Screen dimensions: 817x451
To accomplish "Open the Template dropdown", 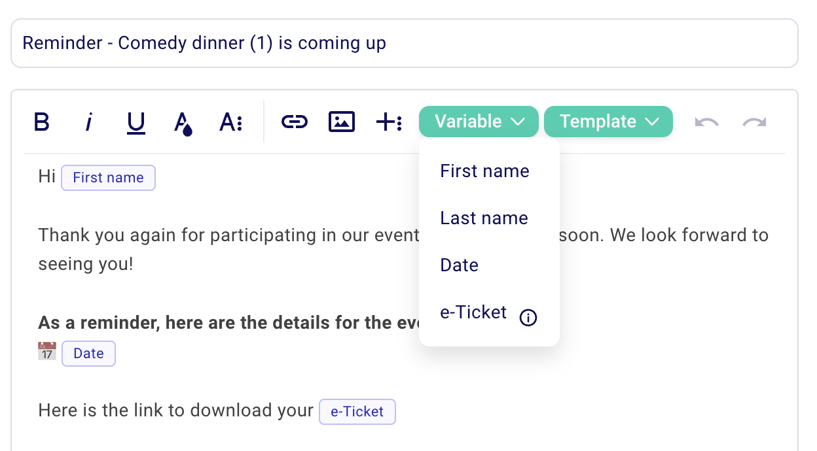I will pos(608,122).
